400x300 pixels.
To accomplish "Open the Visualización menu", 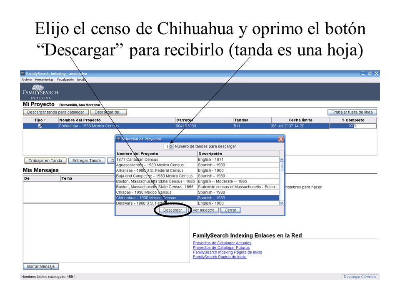I will pos(65,80).
